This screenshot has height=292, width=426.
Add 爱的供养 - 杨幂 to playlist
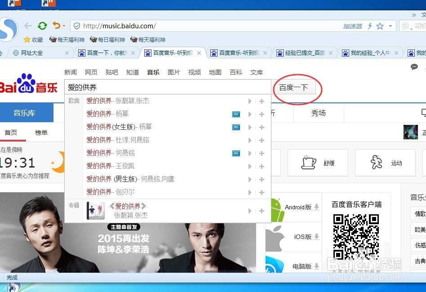[x=262, y=115]
